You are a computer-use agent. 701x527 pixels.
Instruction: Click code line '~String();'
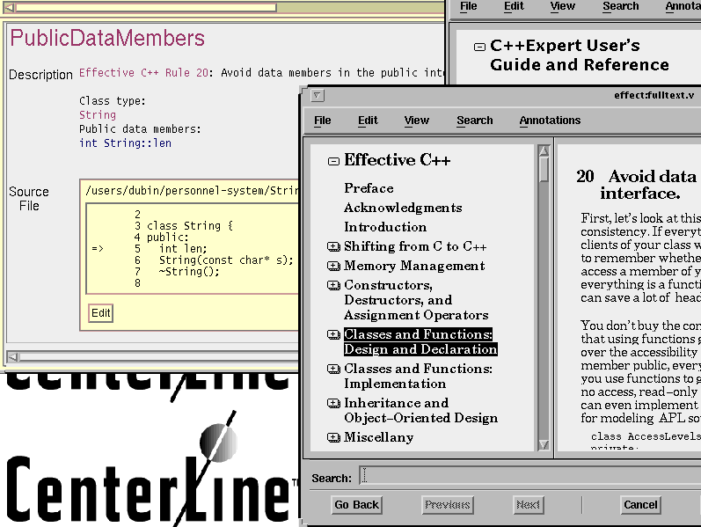point(189,272)
